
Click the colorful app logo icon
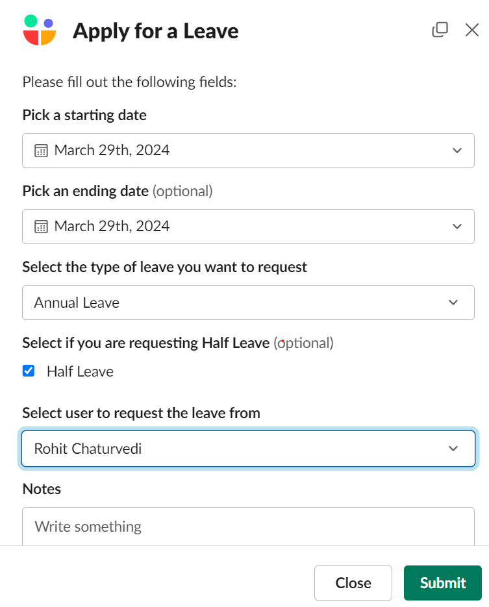[40, 30]
